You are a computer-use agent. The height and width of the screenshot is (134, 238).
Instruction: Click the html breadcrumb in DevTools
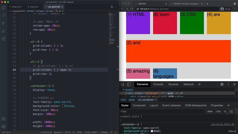[x=123, y=100]
